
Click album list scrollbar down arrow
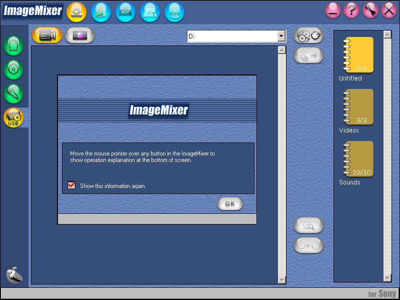(387, 278)
